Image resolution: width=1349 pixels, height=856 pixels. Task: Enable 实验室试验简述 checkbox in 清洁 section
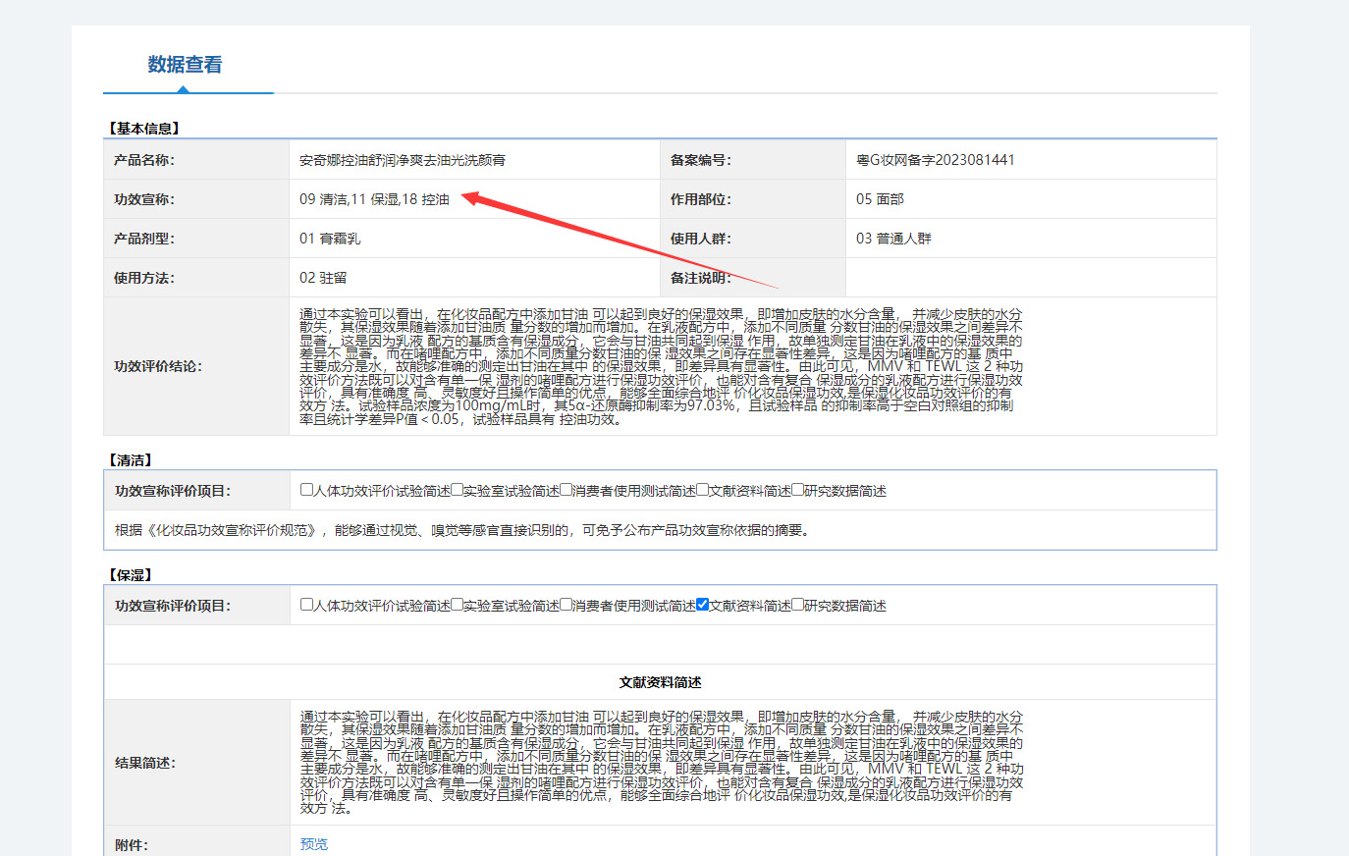[457, 490]
